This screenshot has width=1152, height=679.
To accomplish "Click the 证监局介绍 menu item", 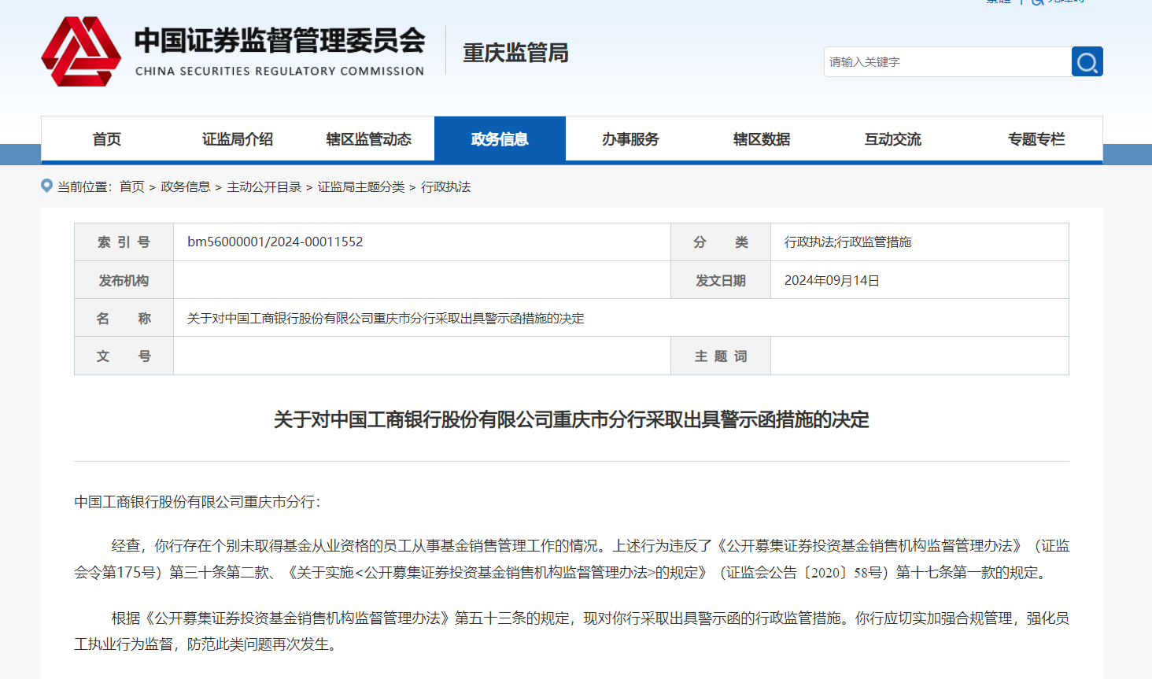I will (237, 138).
